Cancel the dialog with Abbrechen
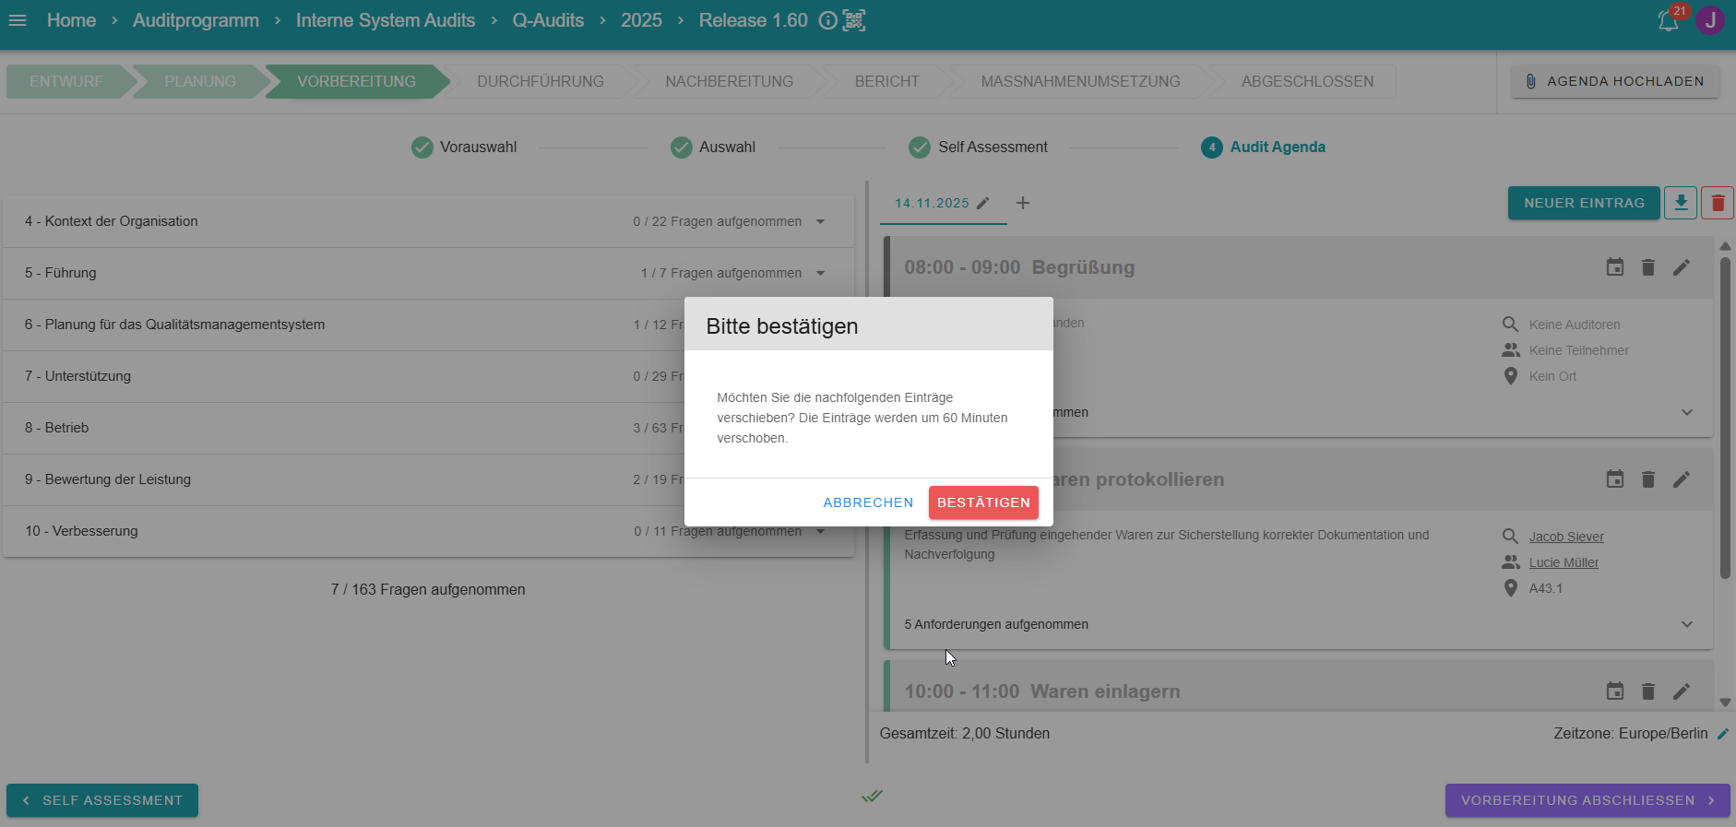Image resolution: width=1736 pixels, height=827 pixels. tap(868, 502)
